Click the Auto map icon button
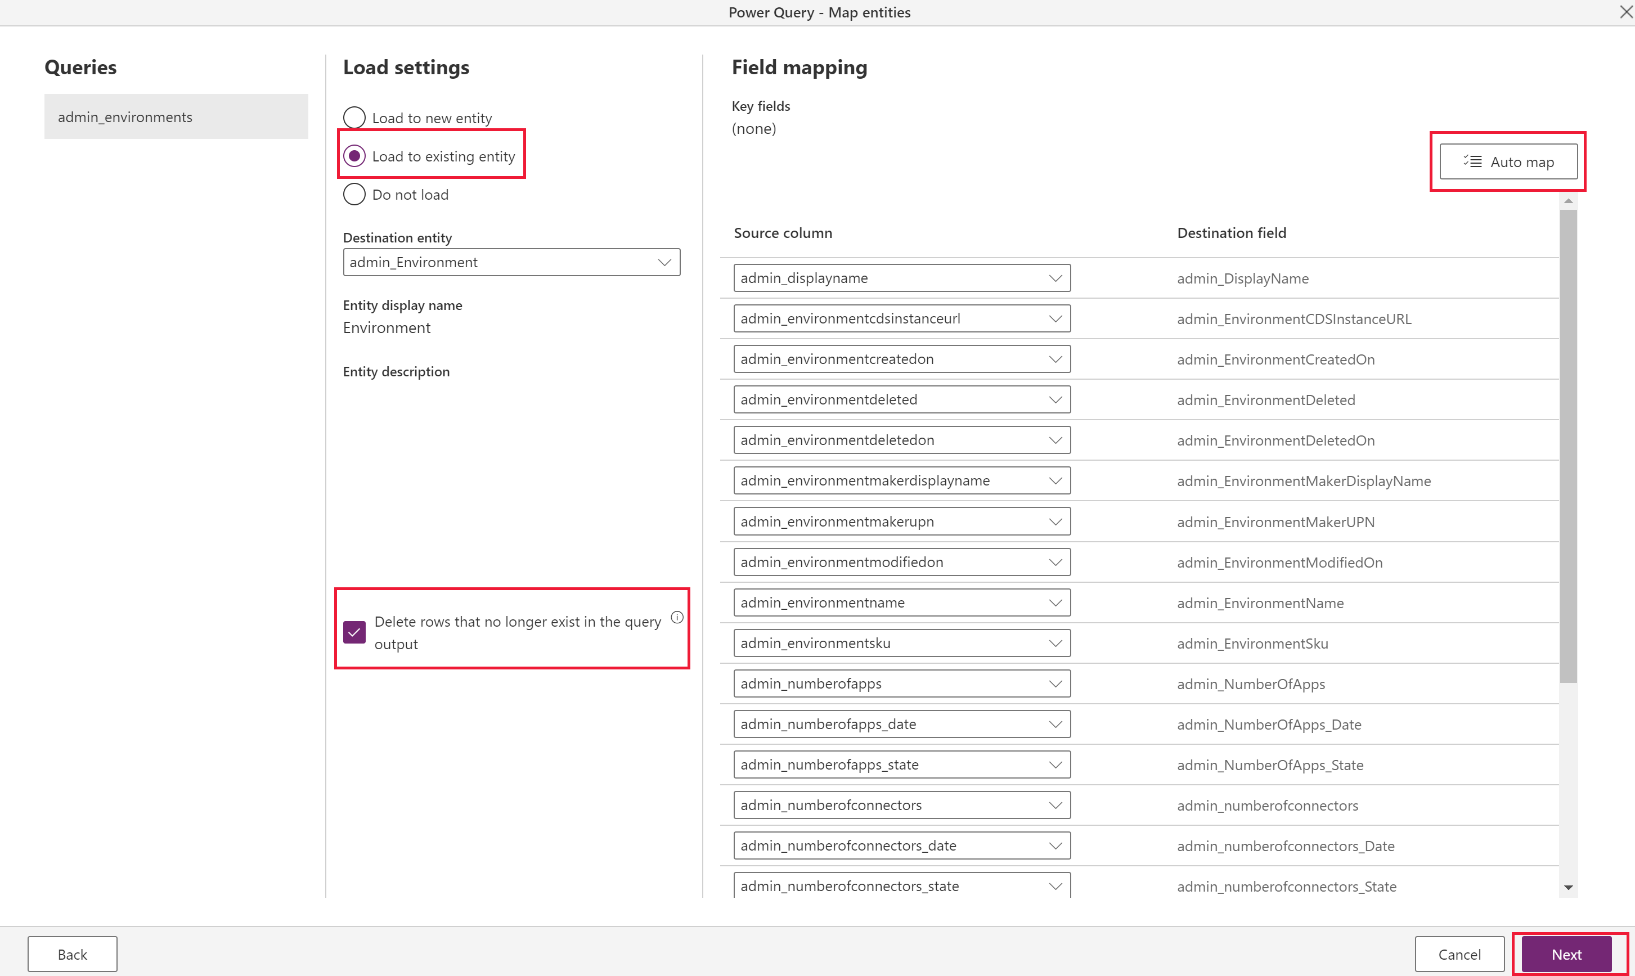Screen dimensions: 1635x976 coord(1511,161)
